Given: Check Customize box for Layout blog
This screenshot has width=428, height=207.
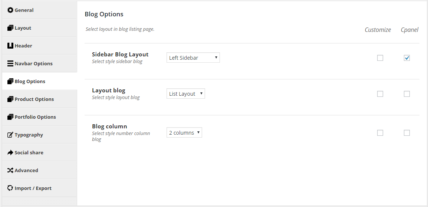Looking at the screenshot, I should [380, 94].
